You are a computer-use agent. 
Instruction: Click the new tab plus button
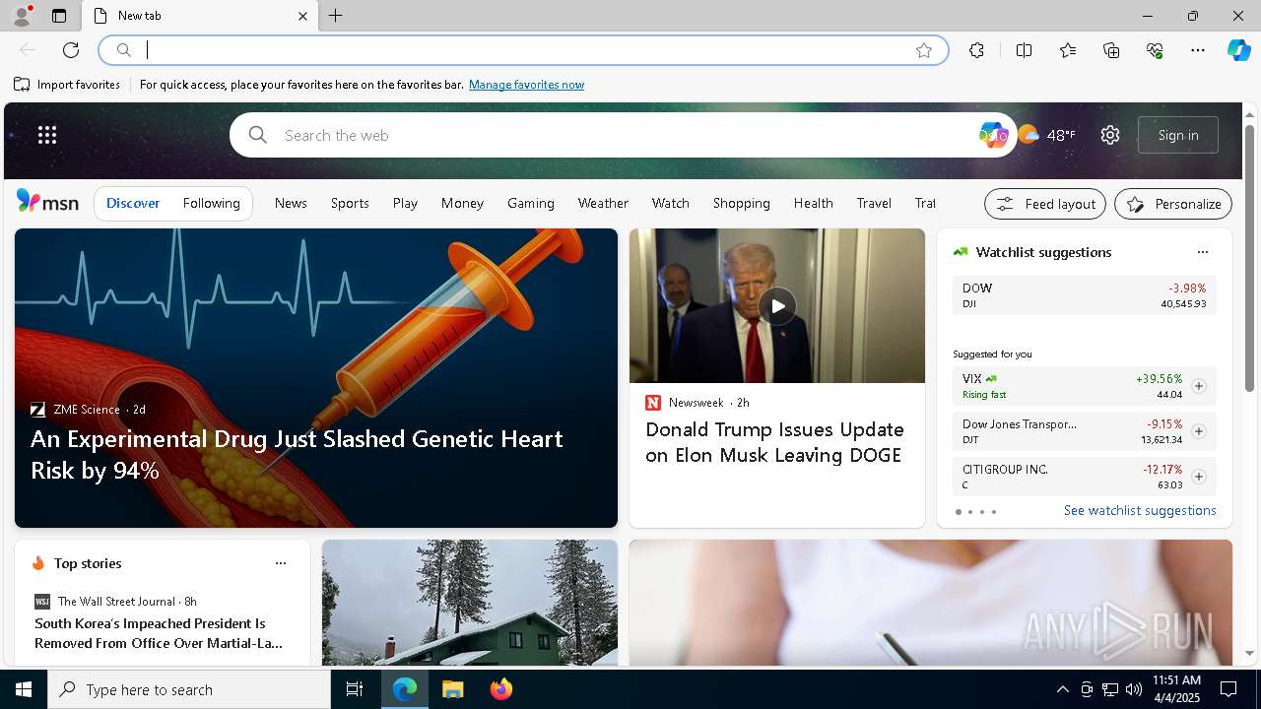(336, 16)
